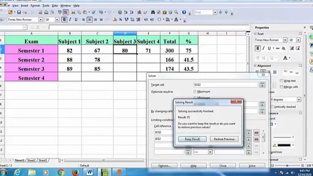Click the Format Paintbrush icon
Screen dimensions: 313x176
93,12
